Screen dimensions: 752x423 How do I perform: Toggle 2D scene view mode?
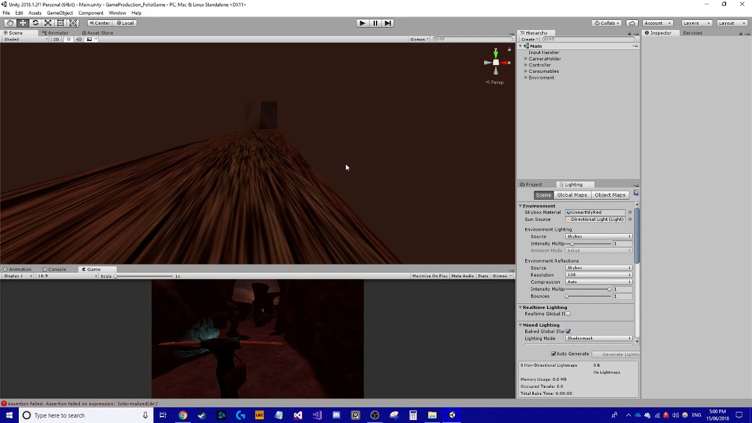[x=56, y=39]
